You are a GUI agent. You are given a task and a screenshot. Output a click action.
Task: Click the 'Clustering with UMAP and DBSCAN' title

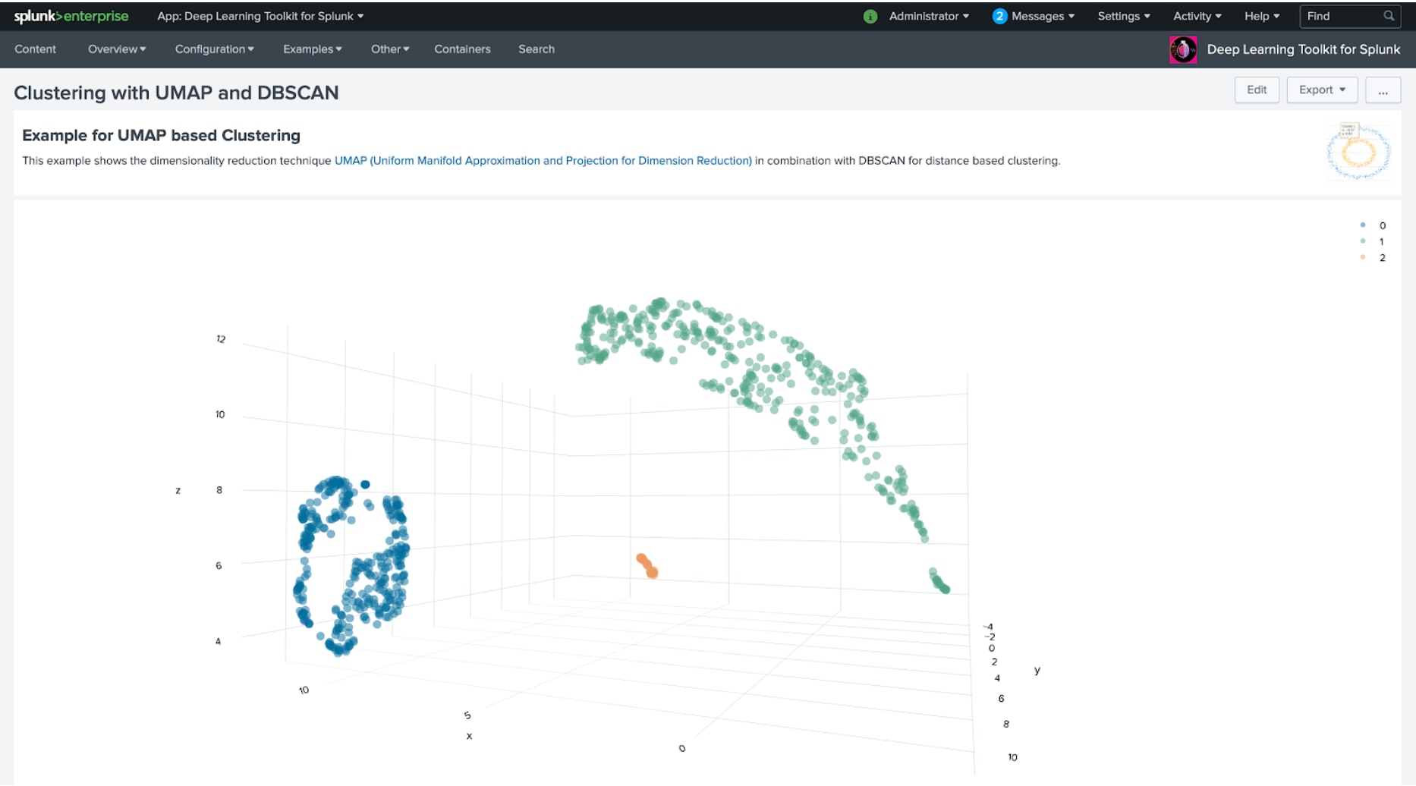pyautogui.click(x=176, y=93)
